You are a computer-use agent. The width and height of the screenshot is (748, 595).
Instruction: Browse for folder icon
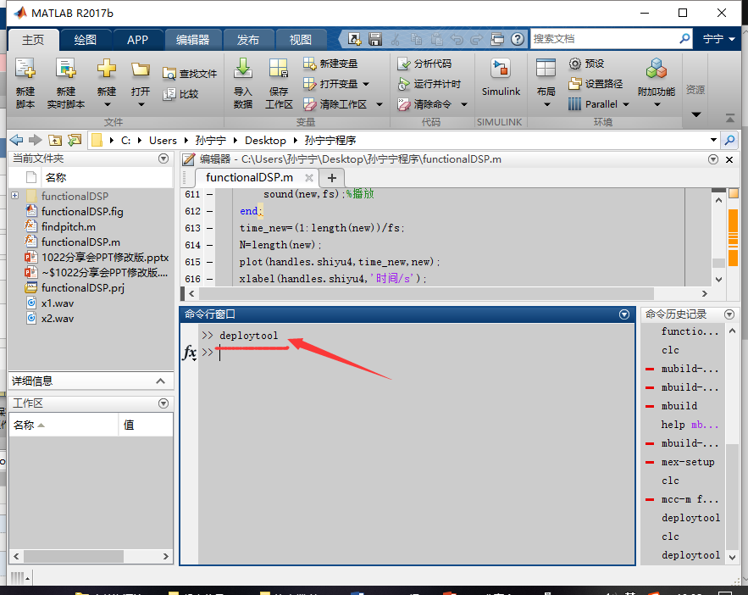(x=75, y=141)
